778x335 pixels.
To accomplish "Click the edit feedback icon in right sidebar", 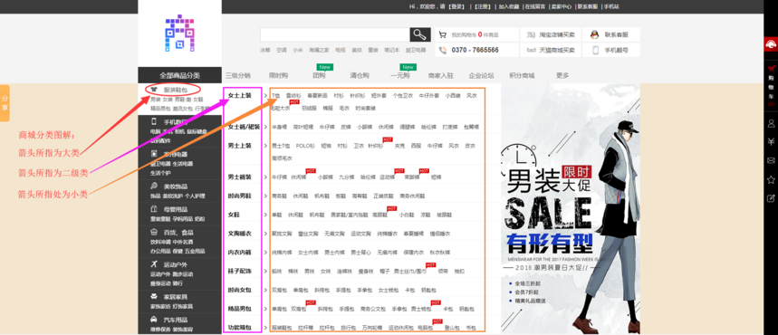I will pos(771,198).
